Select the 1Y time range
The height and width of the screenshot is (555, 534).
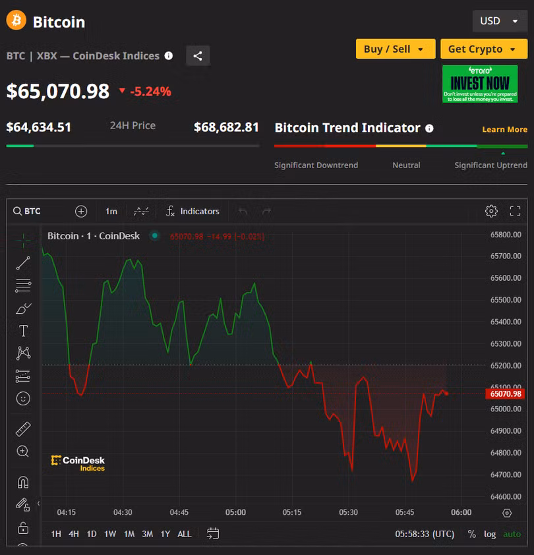pyautogui.click(x=165, y=534)
